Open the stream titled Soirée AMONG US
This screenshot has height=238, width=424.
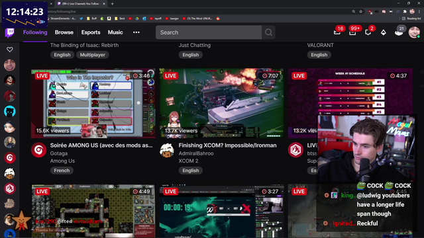tap(101, 145)
